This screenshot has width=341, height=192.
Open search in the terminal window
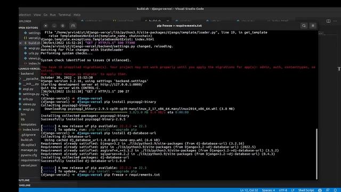pos(304,26)
